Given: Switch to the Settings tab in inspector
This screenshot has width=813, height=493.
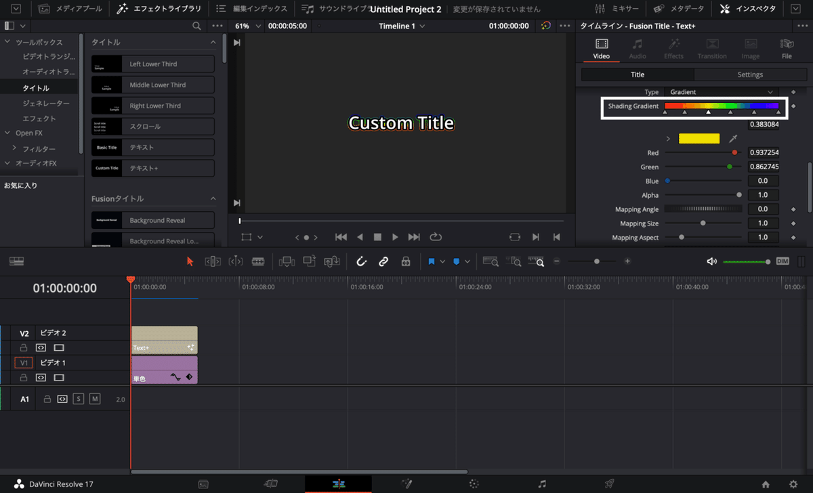Looking at the screenshot, I should click(x=750, y=74).
